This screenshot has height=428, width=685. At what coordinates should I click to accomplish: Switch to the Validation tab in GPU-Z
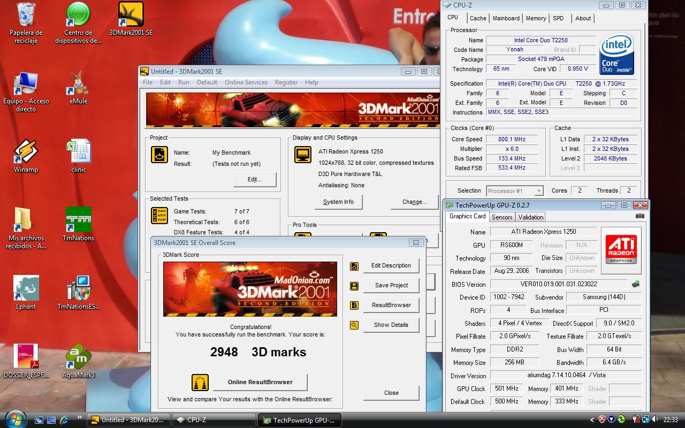(x=531, y=217)
